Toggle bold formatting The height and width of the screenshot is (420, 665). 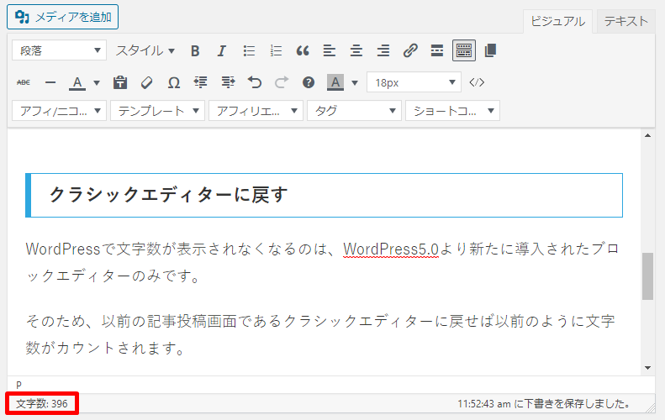point(195,50)
